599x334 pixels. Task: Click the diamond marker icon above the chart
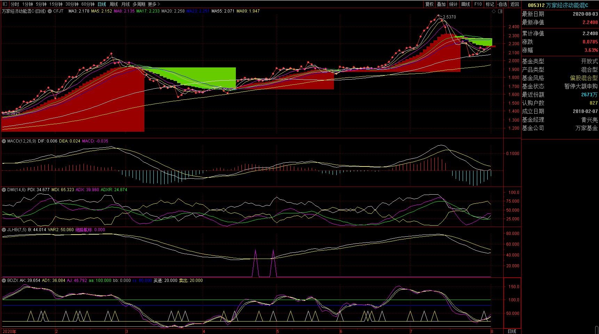[x=494, y=11]
